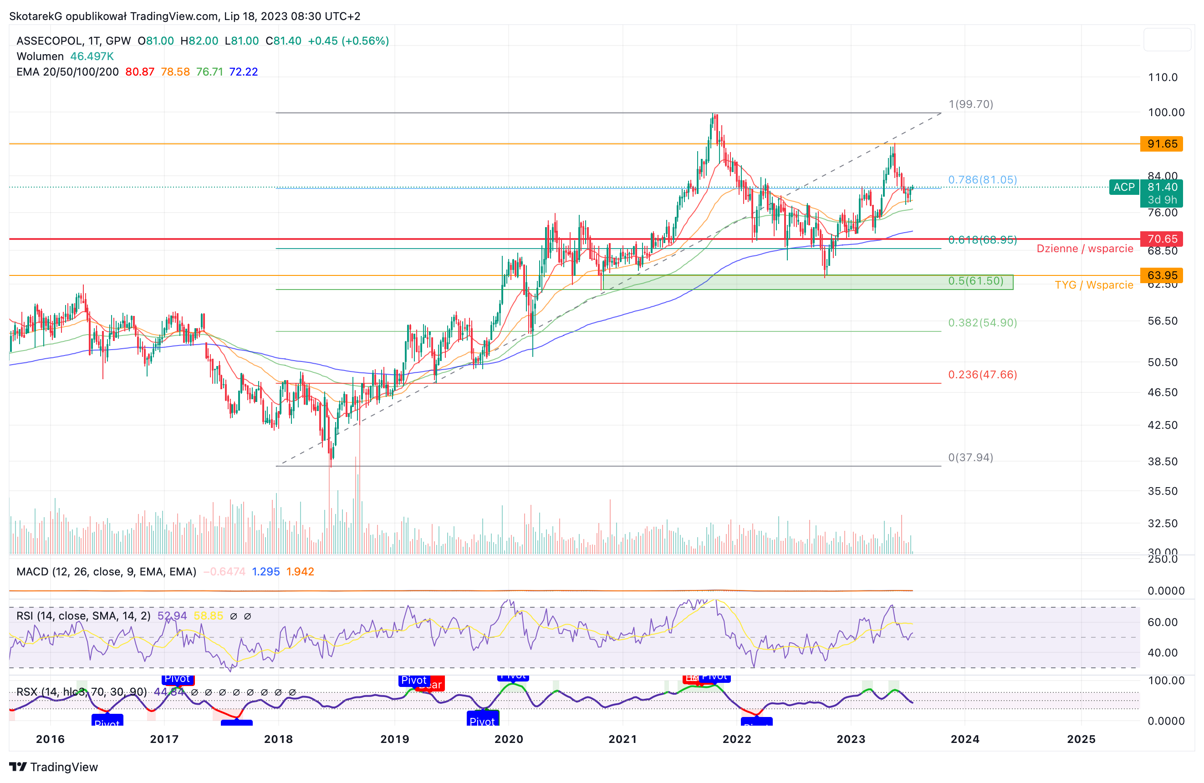Click the EMA 20/50/100/200 indicator label
Screen dimensions: 1204x783
click(67, 72)
